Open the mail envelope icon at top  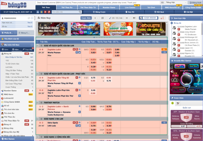[162, 2]
